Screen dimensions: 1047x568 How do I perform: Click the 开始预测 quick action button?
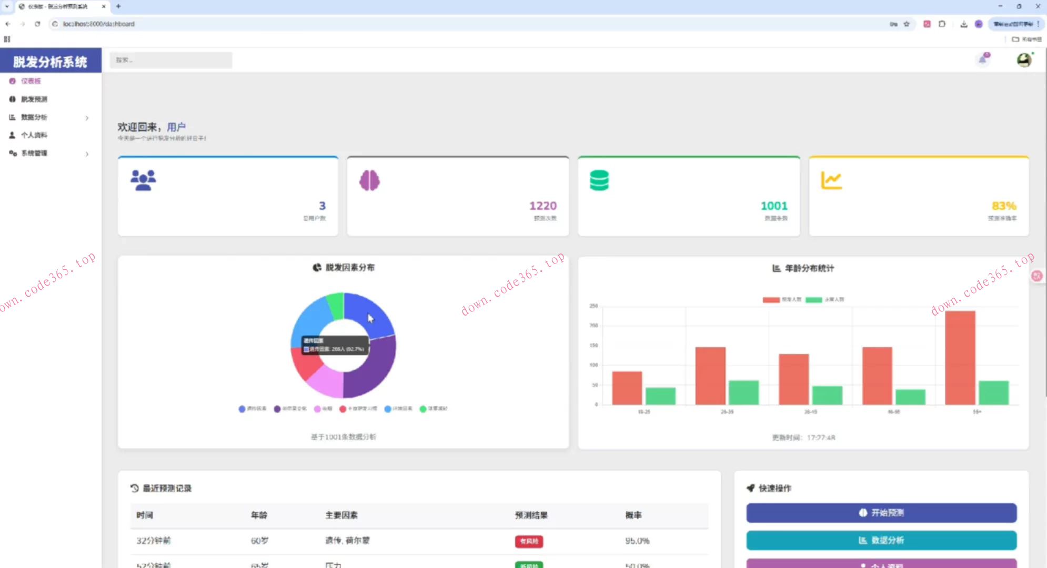click(881, 513)
